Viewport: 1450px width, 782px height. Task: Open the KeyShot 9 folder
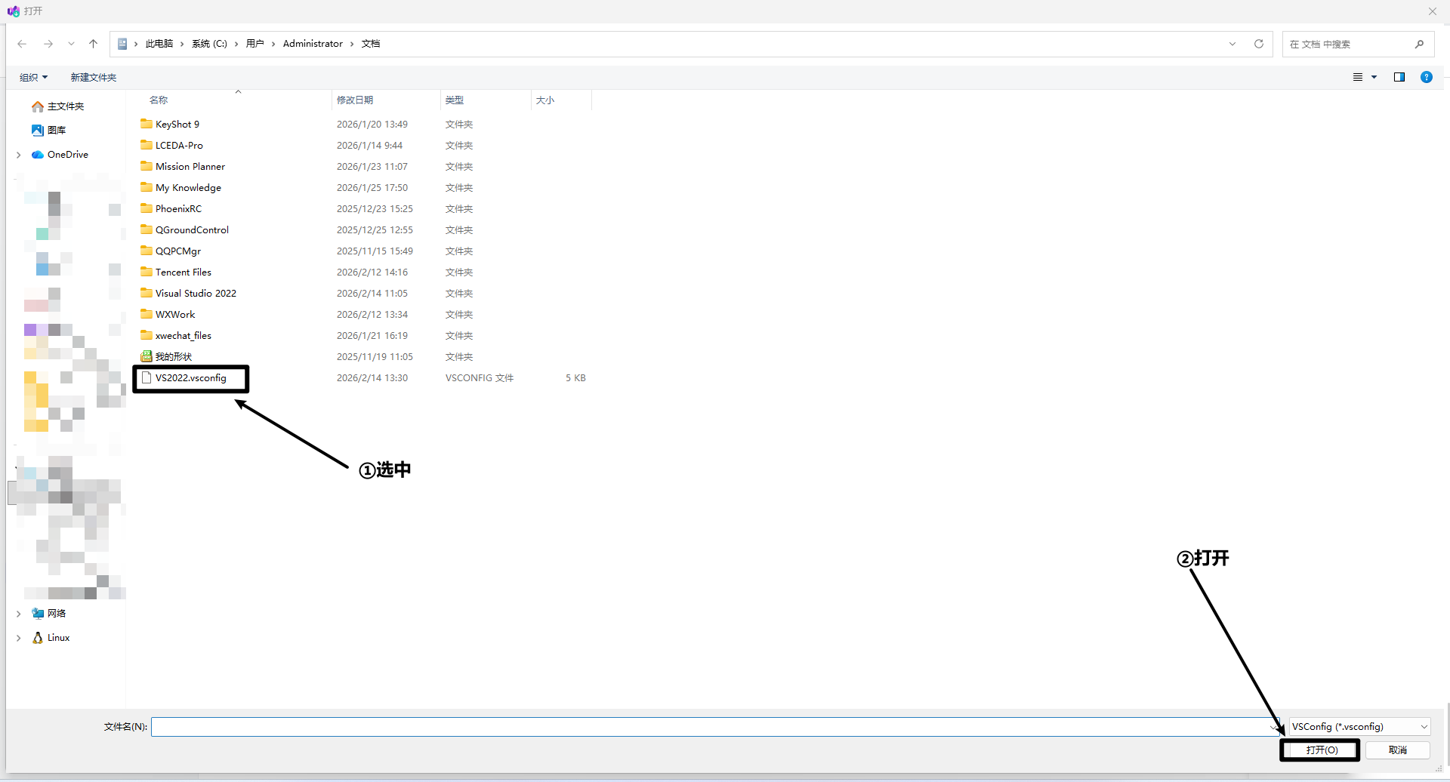pyautogui.click(x=177, y=125)
